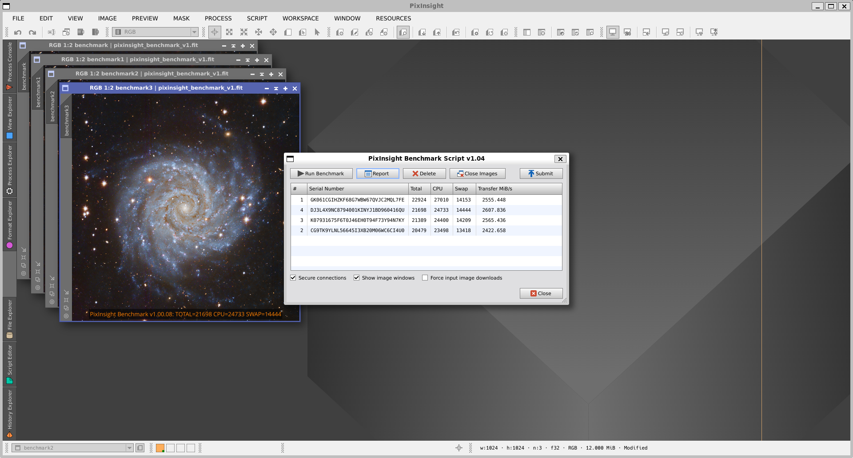Click the Delete button

click(x=424, y=174)
